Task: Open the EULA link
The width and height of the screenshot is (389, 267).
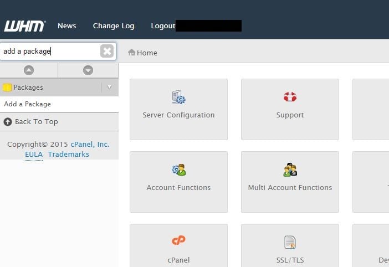Action: click(34, 154)
